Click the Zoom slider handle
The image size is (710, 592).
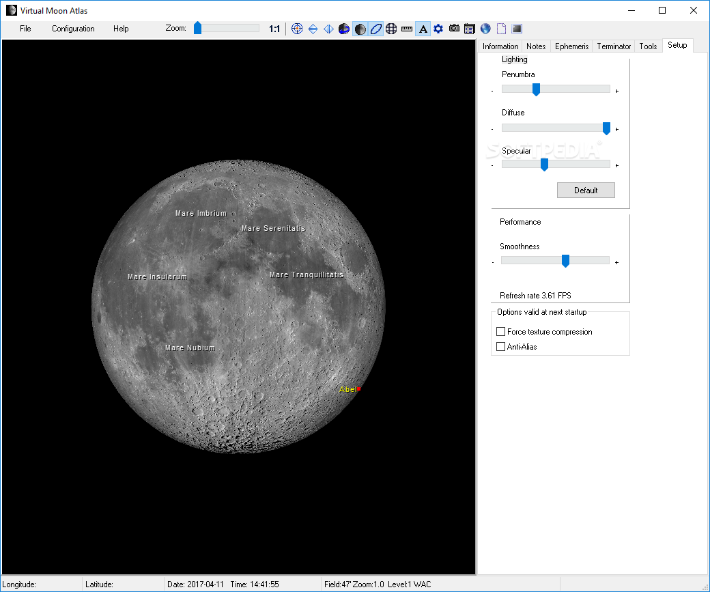[x=197, y=28]
